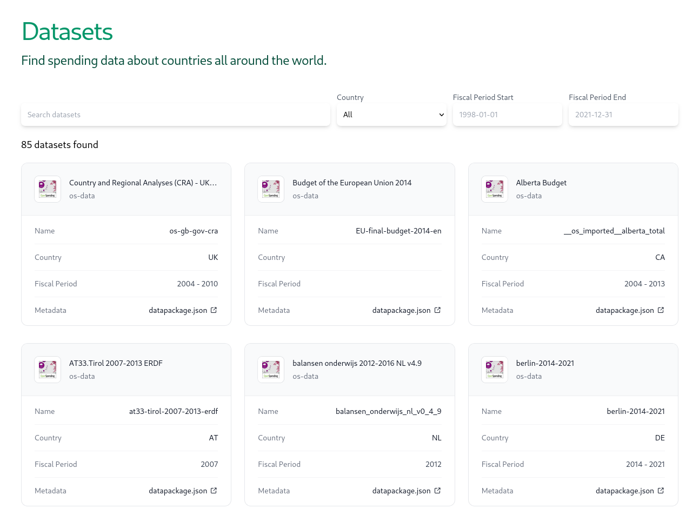Screen dimensions: 699x522
Task: Click the Search datasets input field
Action: (175, 115)
